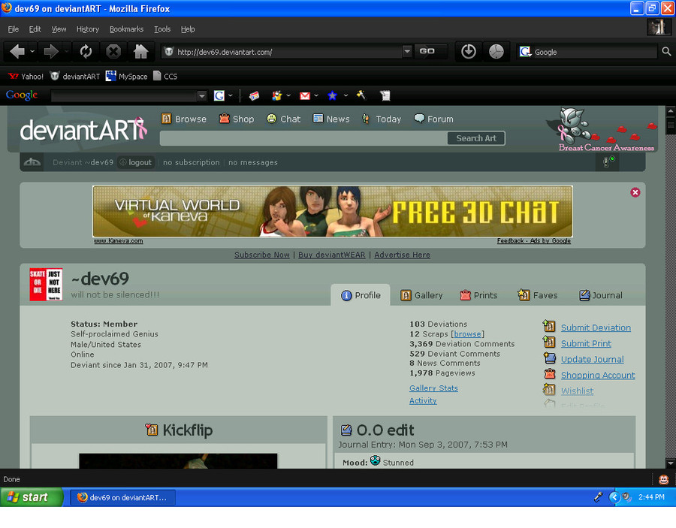
Task: Click the page icon in Google toolbar
Action: coord(385,95)
